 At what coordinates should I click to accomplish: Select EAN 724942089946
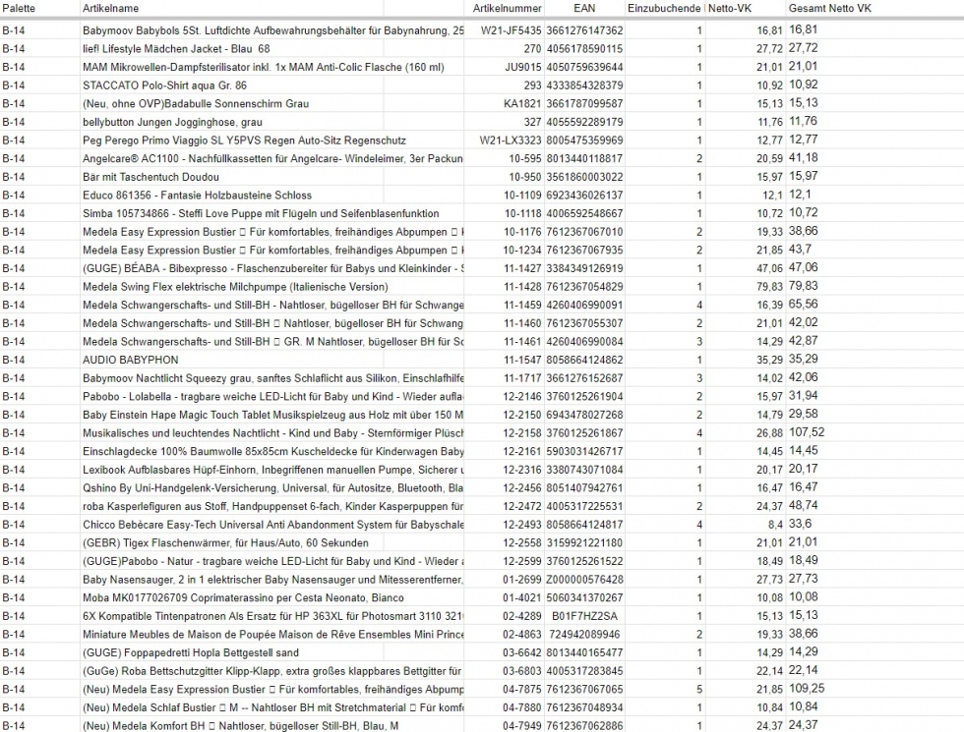tap(584, 635)
